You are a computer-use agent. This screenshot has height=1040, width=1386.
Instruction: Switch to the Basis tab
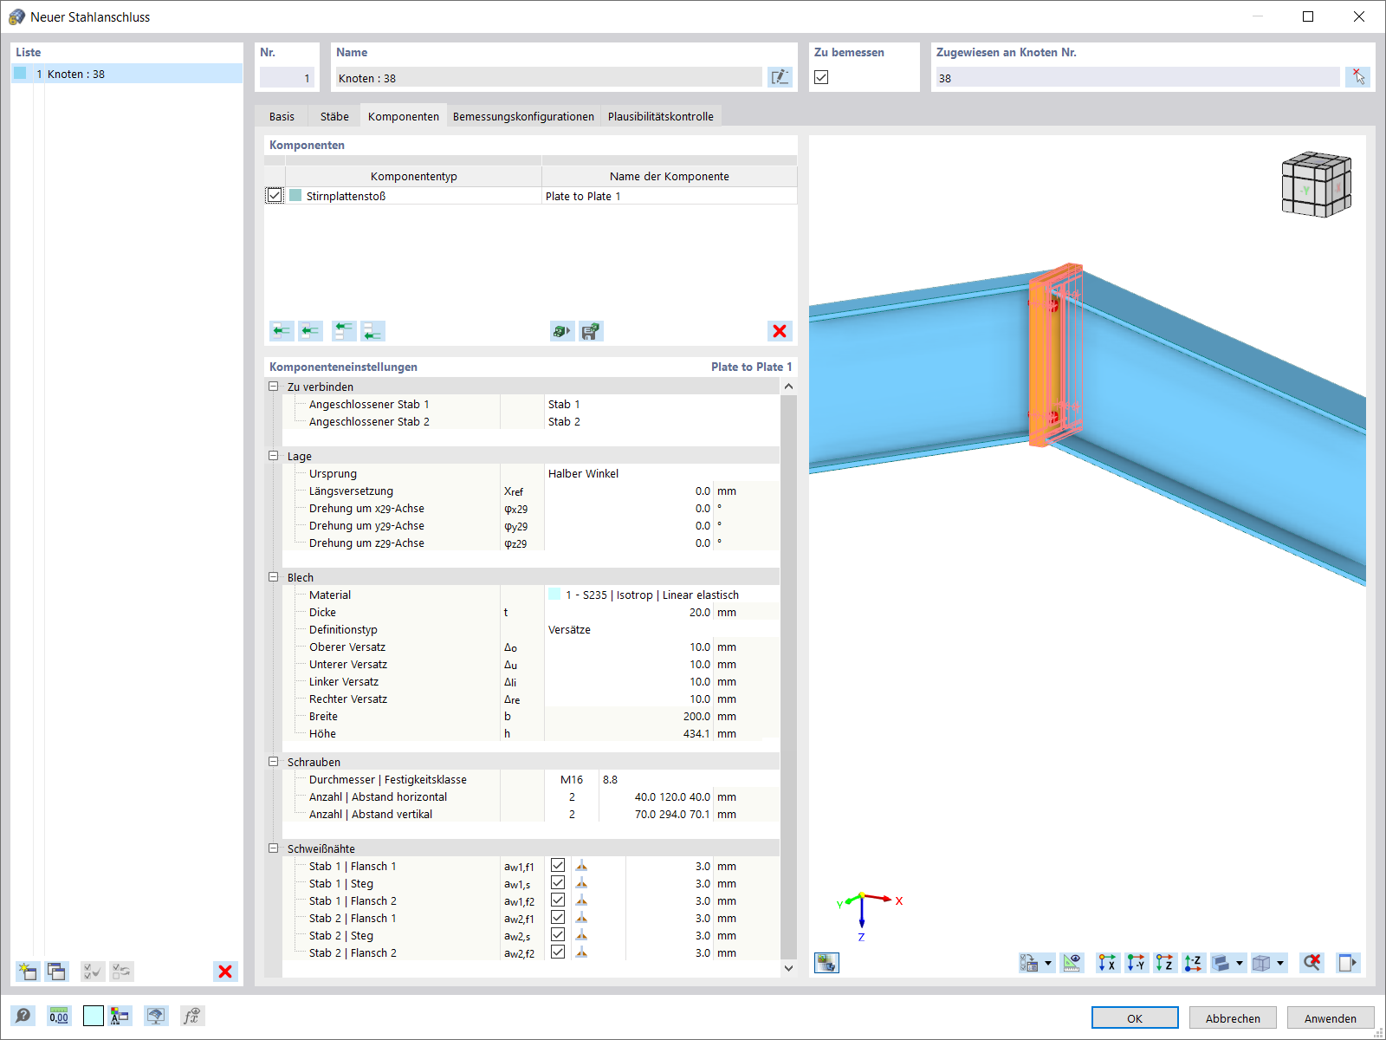tap(282, 116)
